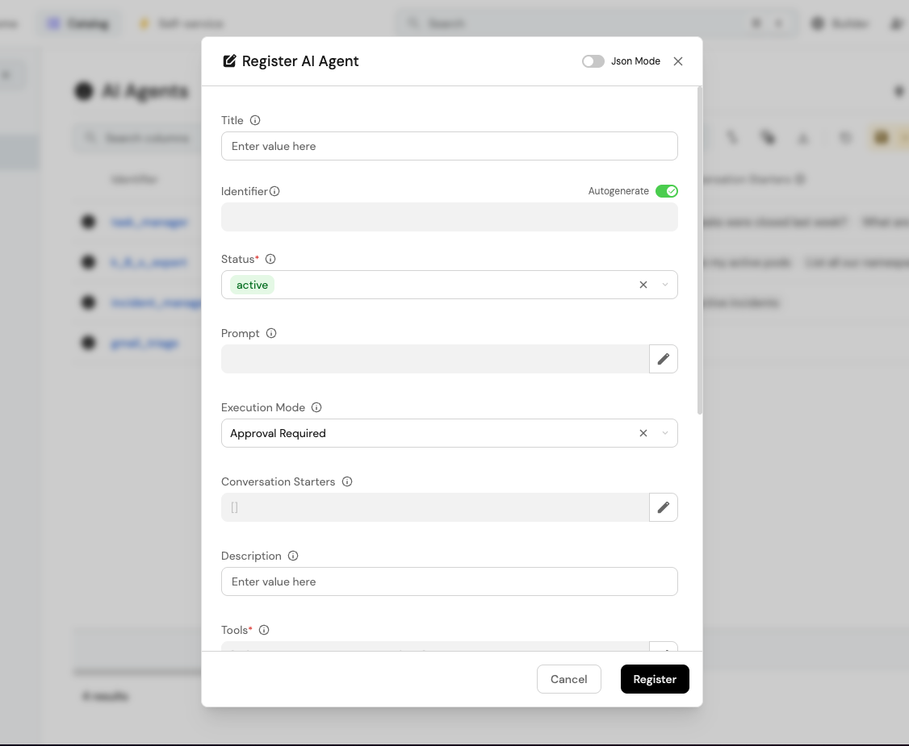
Task: Click the info icon next to Tools
Action: point(264,630)
